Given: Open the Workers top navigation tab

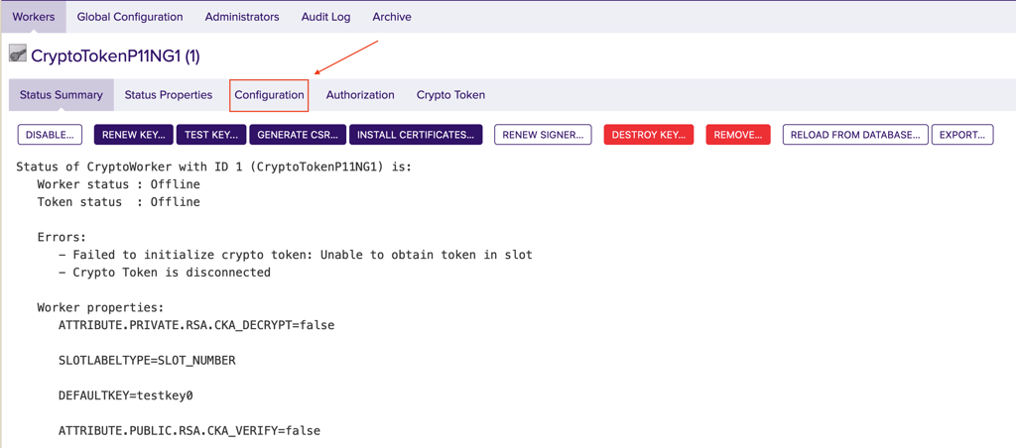Looking at the screenshot, I should [34, 17].
